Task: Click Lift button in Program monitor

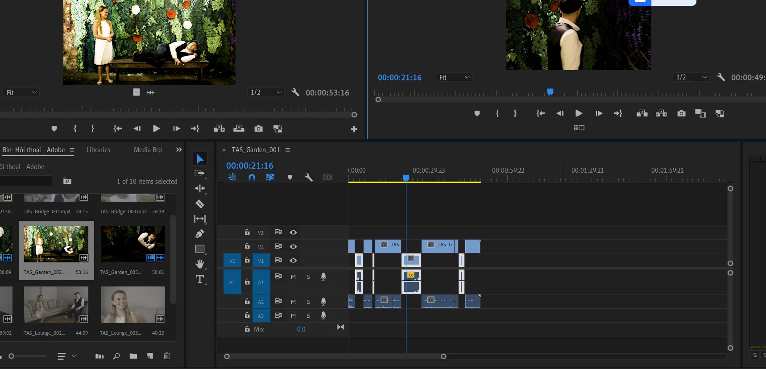Action: pos(642,113)
